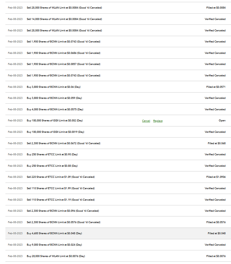
Task: Cancel the open GGII buy order
Action: pyautogui.click(x=146, y=121)
